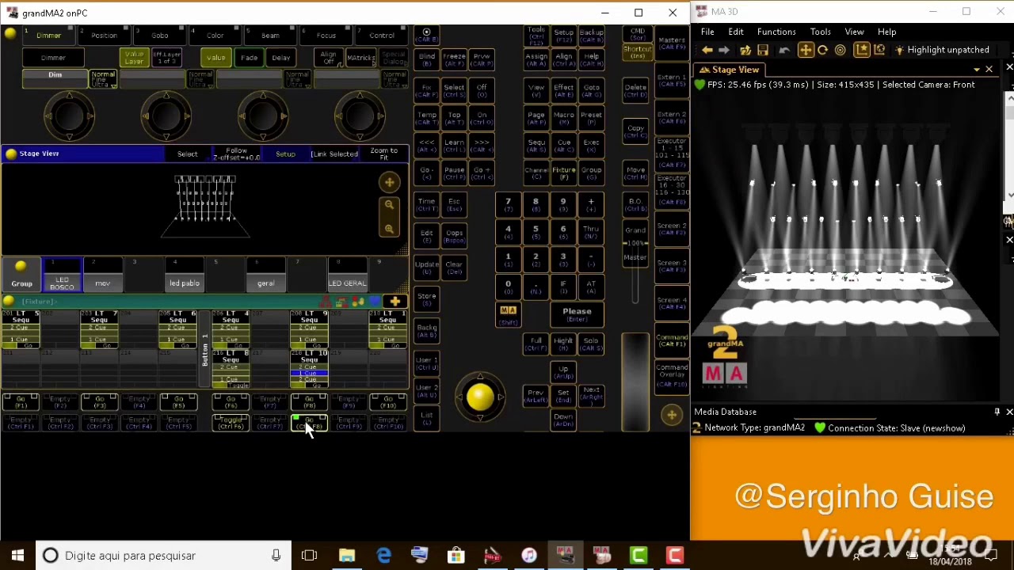The height and width of the screenshot is (570, 1014).
Task: Close the Stage View tab in MA 3D
Action: tap(989, 70)
